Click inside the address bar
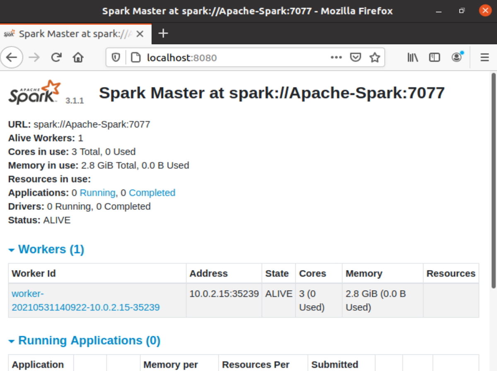Viewport: 497px width, 371px height. coord(207,57)
